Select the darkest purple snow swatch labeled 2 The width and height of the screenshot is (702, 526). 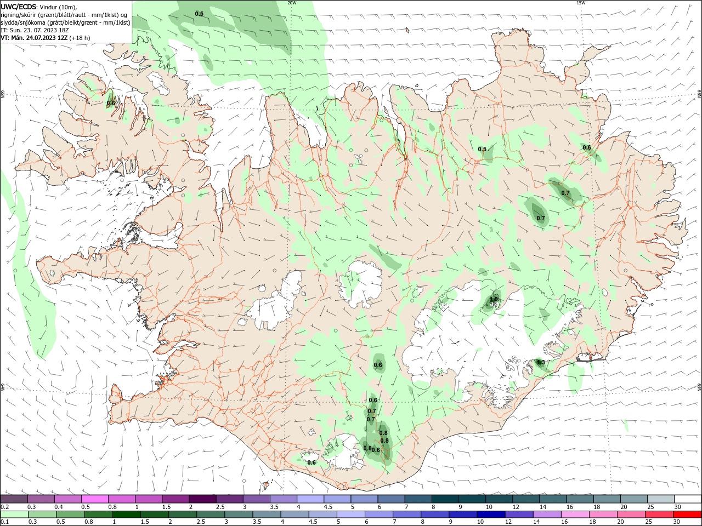pyautogui.click(x=202, y=499)
